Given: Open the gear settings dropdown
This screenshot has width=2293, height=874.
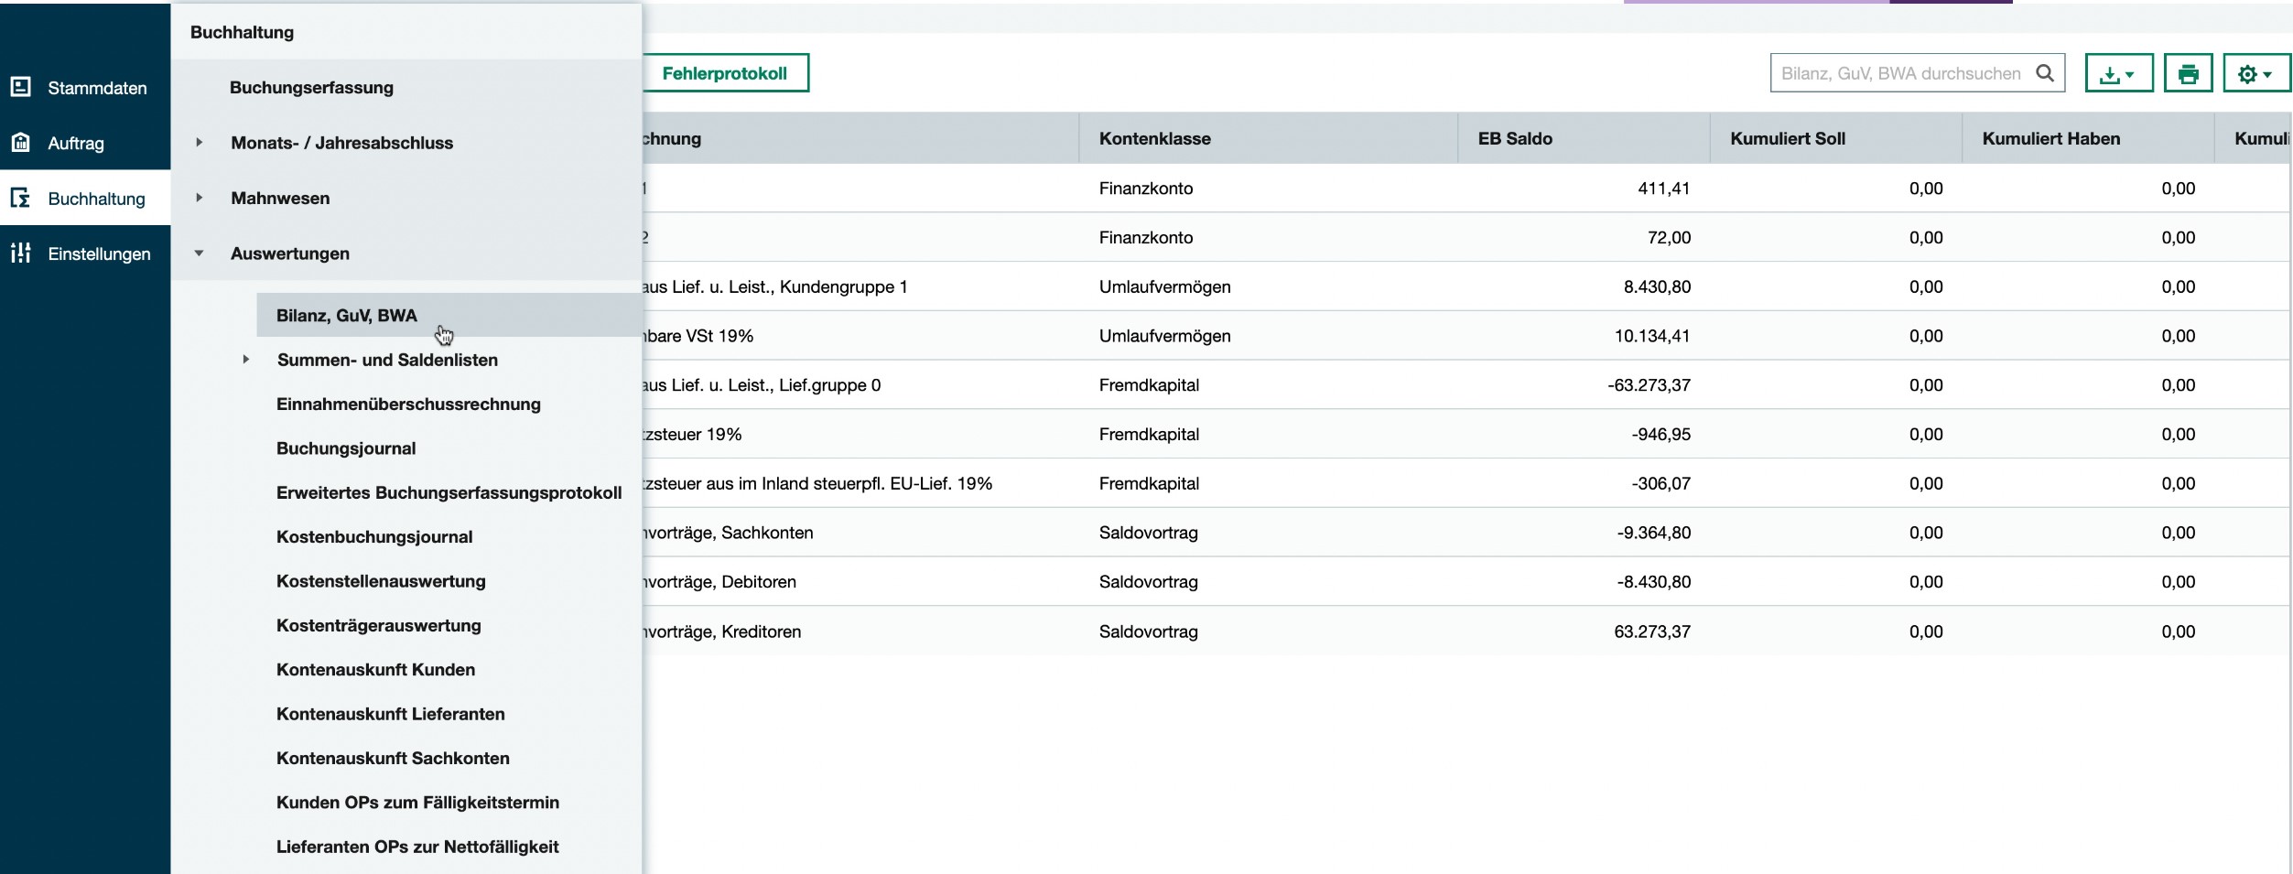Looking at the screenshot, I should click(x=2255, y=73).
